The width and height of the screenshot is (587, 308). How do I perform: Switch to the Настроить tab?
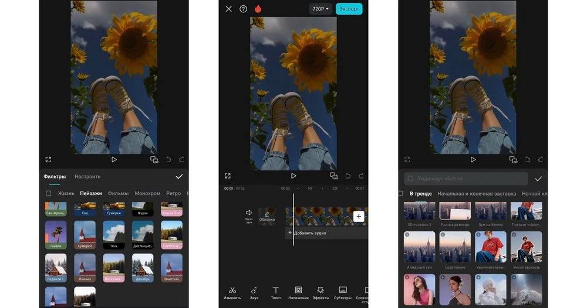pyautogui.click(x=87, y=176)
